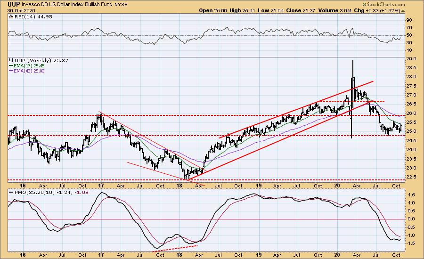This screenshot has width=424, height=259.
Task: Click the 24.5 price axis label
Action: tap(410, 141)
